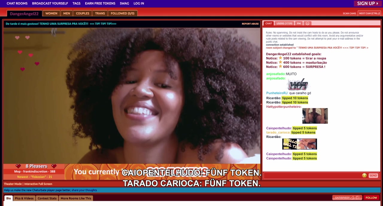Click the chat message input field
Viewport: 383px width, 206px height.
tap(311, 176)
